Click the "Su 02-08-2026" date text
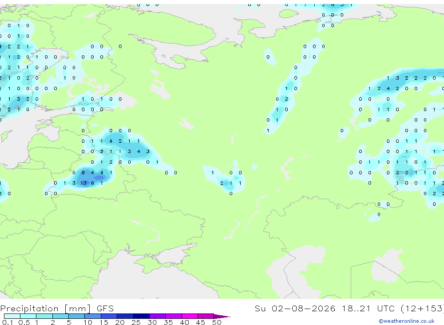This screenshot has width=444, height=325. click(x=295, y=309)
